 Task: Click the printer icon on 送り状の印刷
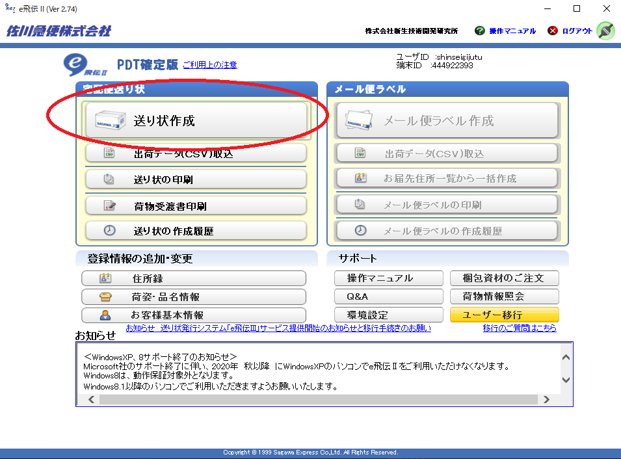[109, 179]
